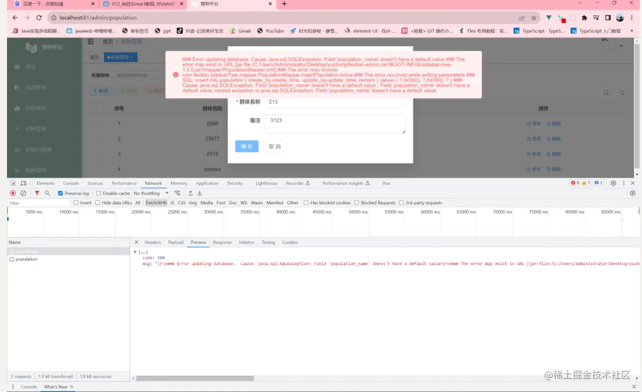Open network search magnifier icon

[x=47, y=193]
